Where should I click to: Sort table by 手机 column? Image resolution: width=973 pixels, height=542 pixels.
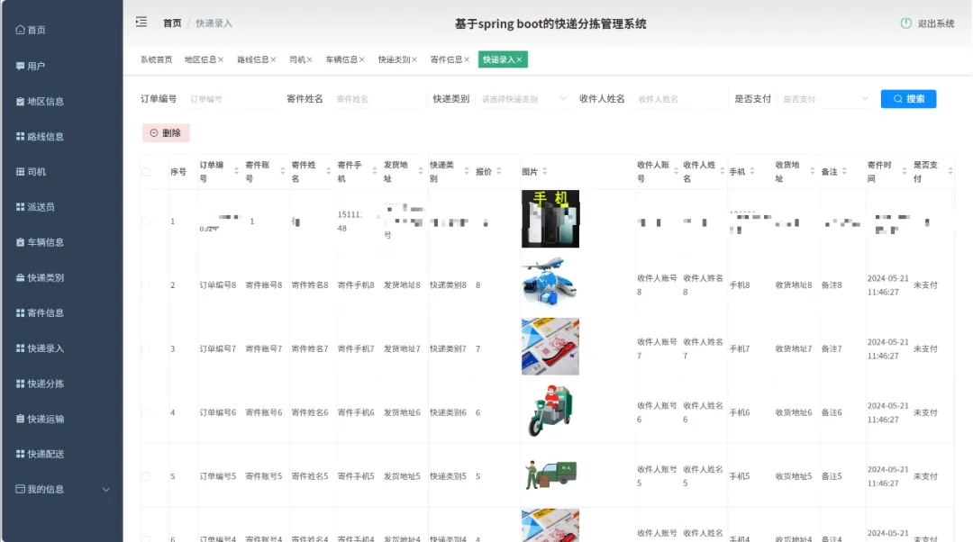752,171
